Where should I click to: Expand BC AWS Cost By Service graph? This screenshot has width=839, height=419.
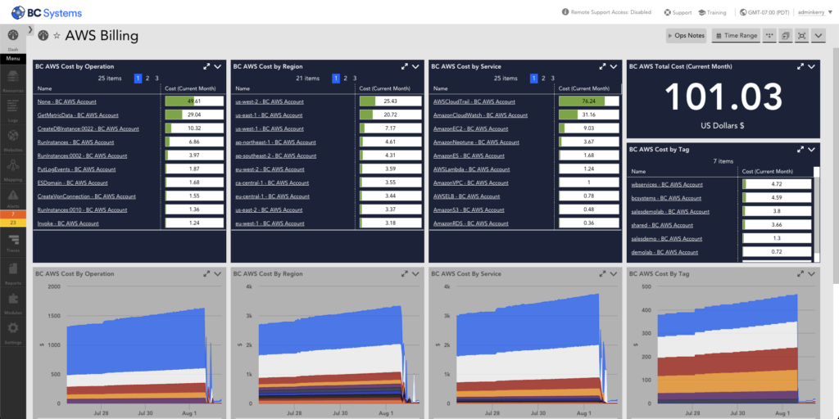tap(602, 273)
